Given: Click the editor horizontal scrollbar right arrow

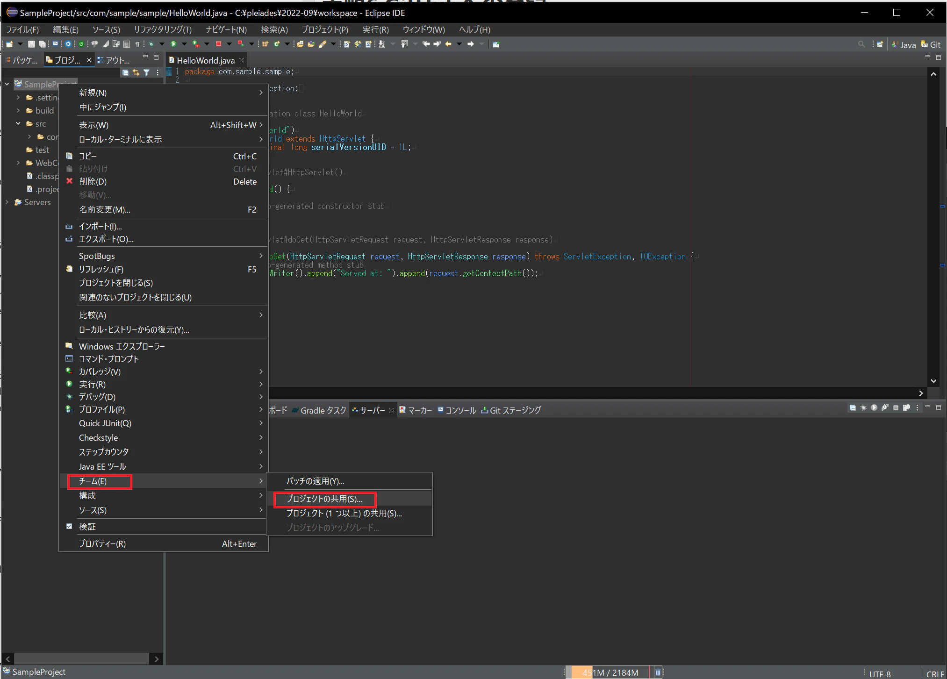Looking at the screenshot, I should (921, 393).
